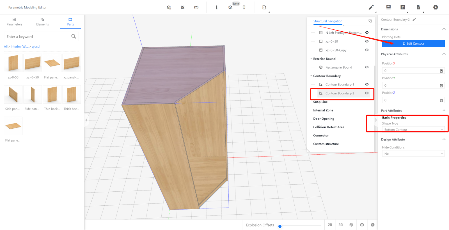449x230 pixels.
Task: Click the pop-out icon in Structural navigation panel
Action: click(x=370, y=21)
